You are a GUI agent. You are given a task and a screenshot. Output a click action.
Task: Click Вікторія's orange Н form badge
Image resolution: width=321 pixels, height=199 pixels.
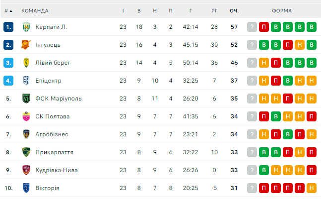(x=312, y=188)
